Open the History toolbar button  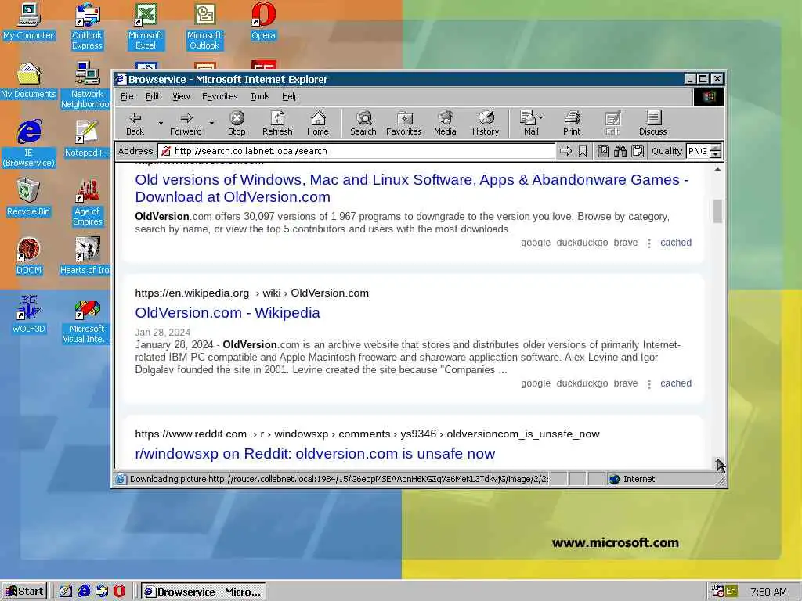(486, 124)
